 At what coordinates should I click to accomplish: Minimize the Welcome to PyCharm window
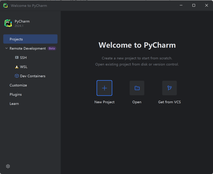[181, 5]
